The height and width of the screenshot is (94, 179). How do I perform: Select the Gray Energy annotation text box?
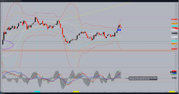143,78
